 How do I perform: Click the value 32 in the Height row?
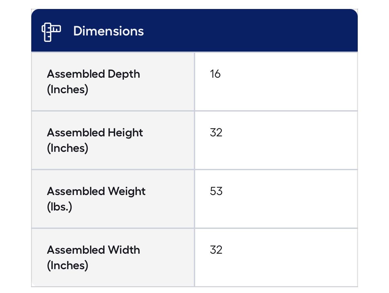point(216,133)
